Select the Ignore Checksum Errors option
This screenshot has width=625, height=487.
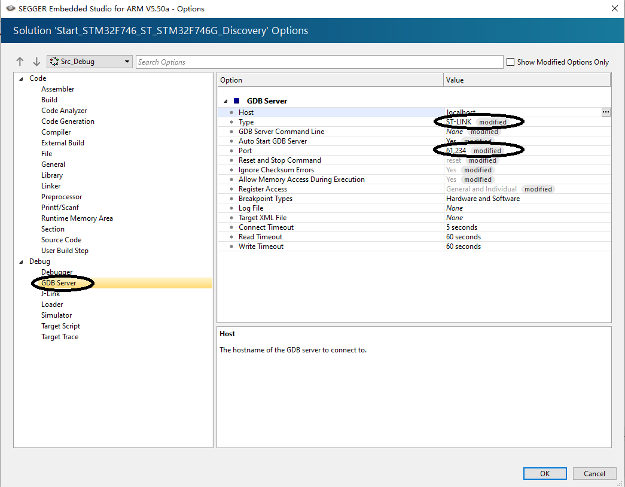point(414,169)
